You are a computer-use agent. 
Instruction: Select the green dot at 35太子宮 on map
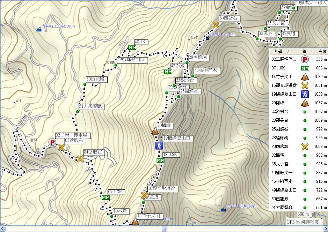265,28
